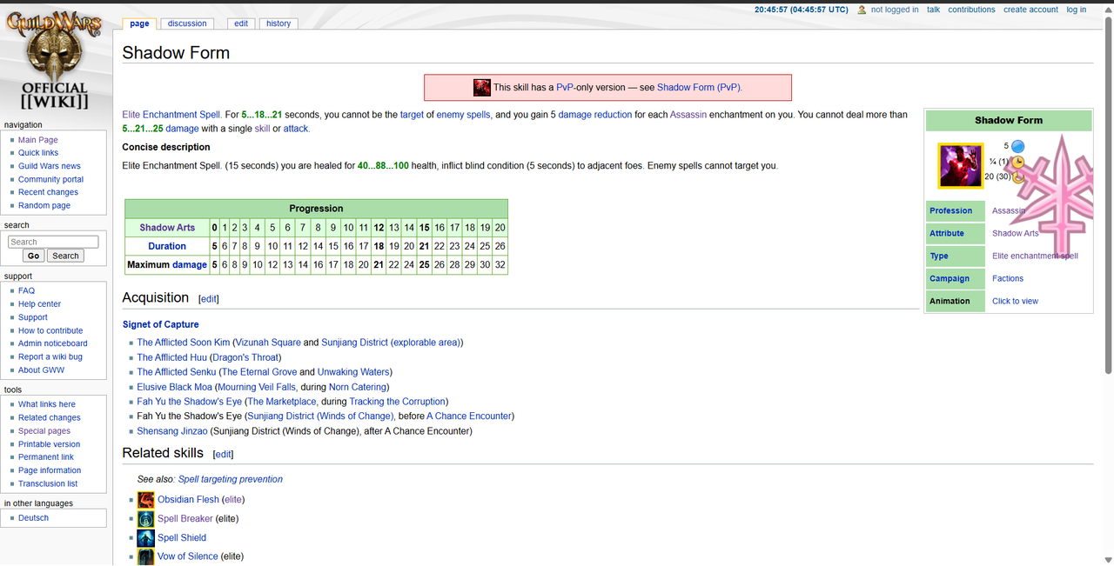Click the Shadow Arts table header link

coord(167,228)
